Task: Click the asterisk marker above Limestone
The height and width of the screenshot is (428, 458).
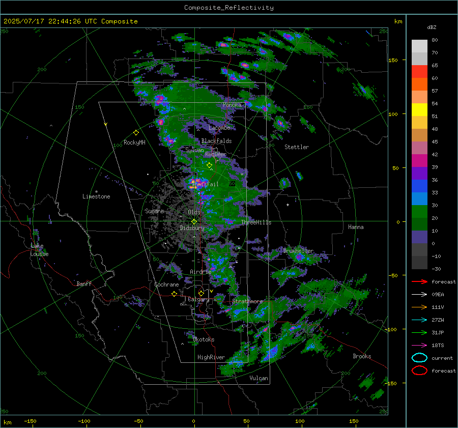Action: [96, 192]
